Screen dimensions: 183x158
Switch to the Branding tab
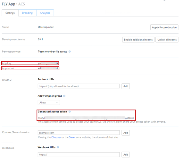coord(27,13)
